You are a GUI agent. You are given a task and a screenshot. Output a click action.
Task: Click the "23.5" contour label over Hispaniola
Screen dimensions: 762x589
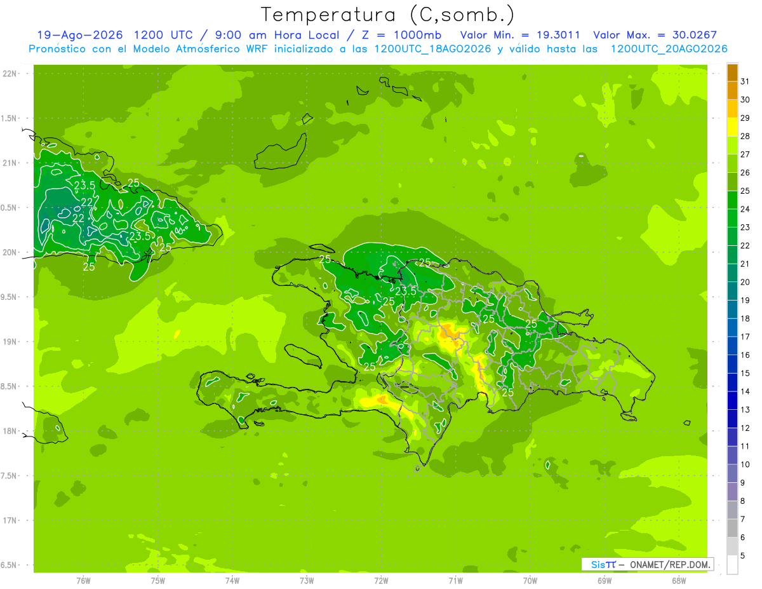[x=406, y=291]
